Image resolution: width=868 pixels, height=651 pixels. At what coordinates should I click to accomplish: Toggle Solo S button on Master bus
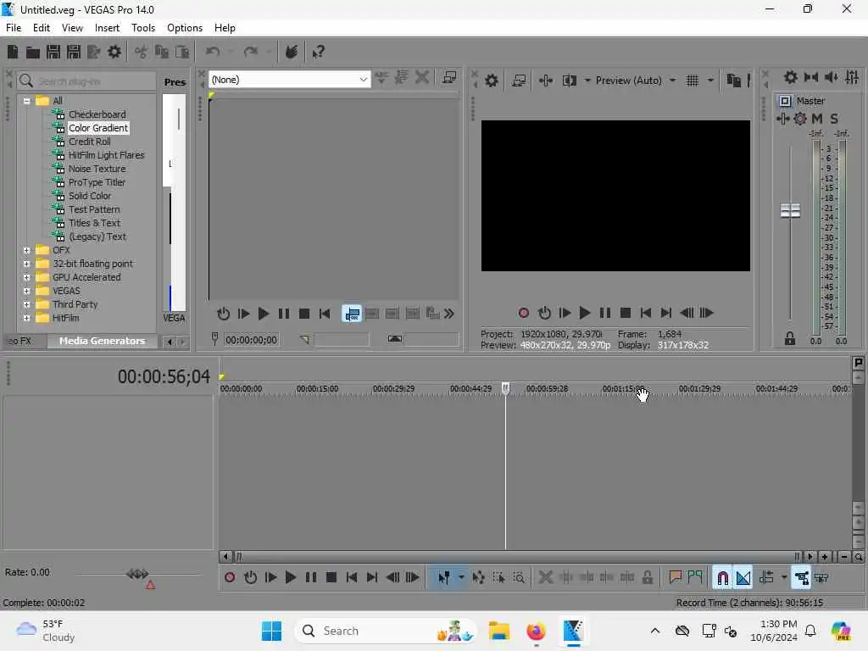click(x=834, y=119)
